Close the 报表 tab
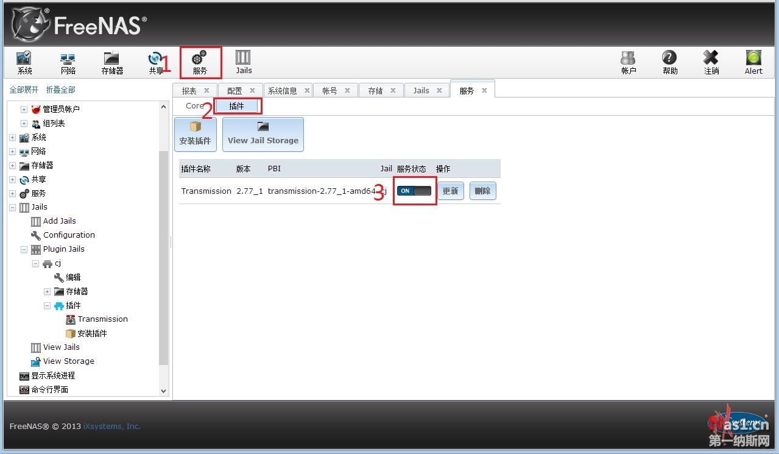 click(x=206, y=90)
